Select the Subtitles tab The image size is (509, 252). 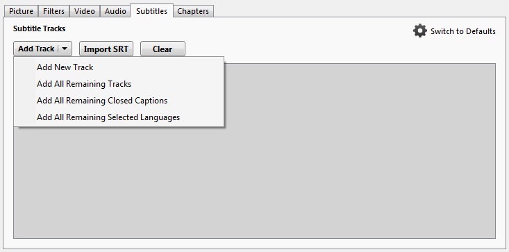click(151, 10)
